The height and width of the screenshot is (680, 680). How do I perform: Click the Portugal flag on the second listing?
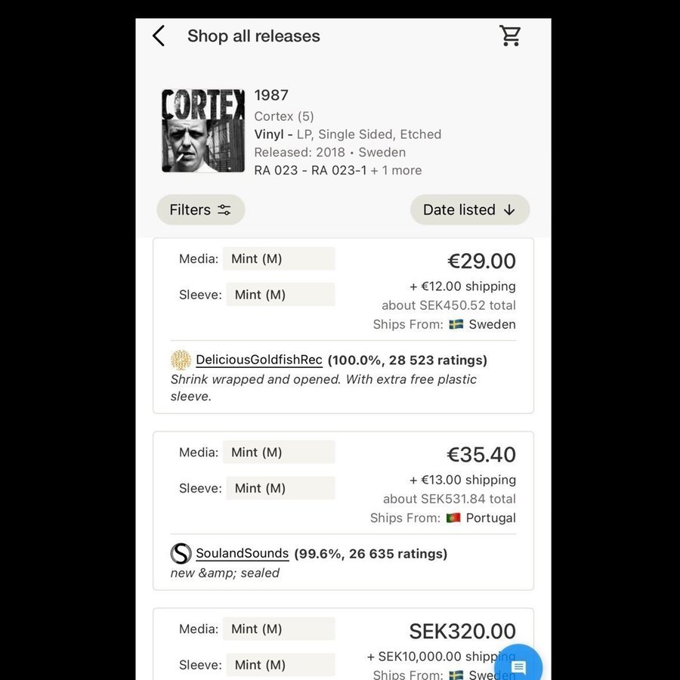tap(453, 518)
